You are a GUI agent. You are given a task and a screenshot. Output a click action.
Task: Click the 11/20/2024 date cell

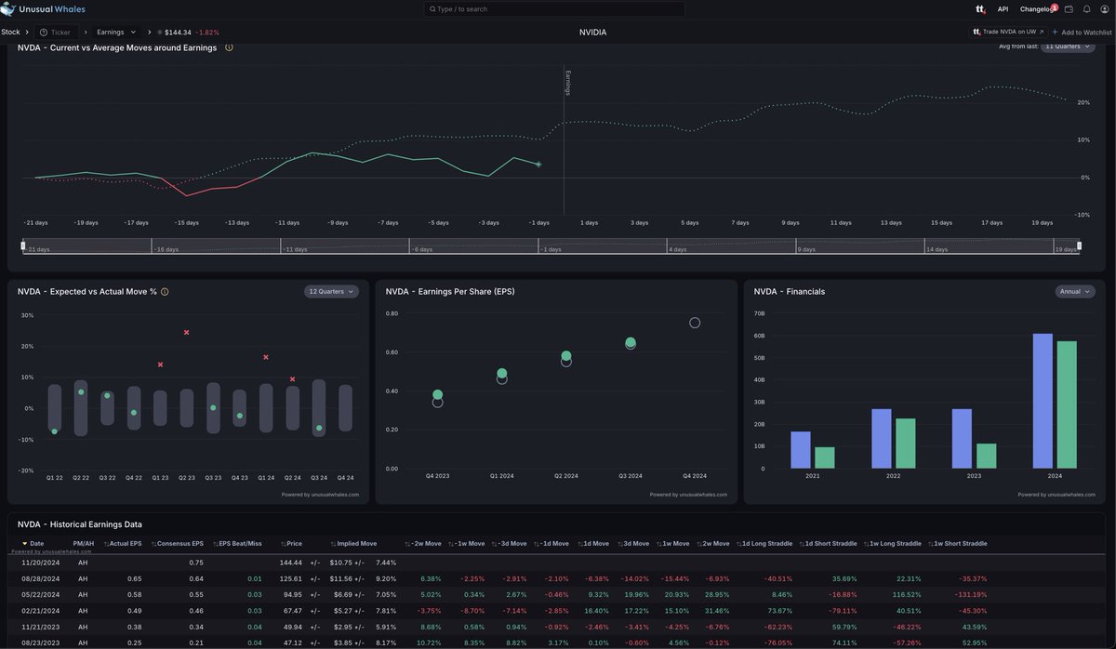coord(40,563)
